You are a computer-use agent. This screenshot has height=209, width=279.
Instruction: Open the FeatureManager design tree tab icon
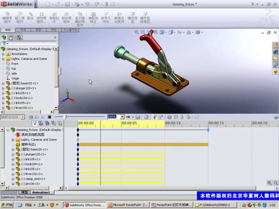tap(4, 37)
